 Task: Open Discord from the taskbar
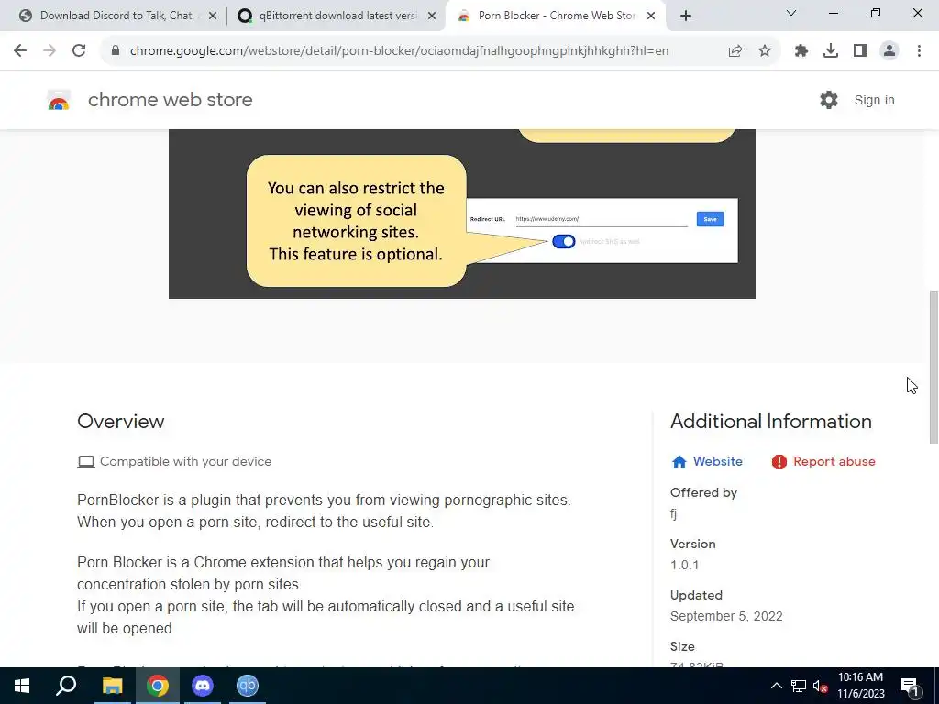coord(203,686)
